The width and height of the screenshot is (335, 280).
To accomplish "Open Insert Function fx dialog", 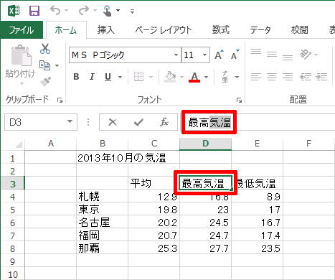I will 164,122.
